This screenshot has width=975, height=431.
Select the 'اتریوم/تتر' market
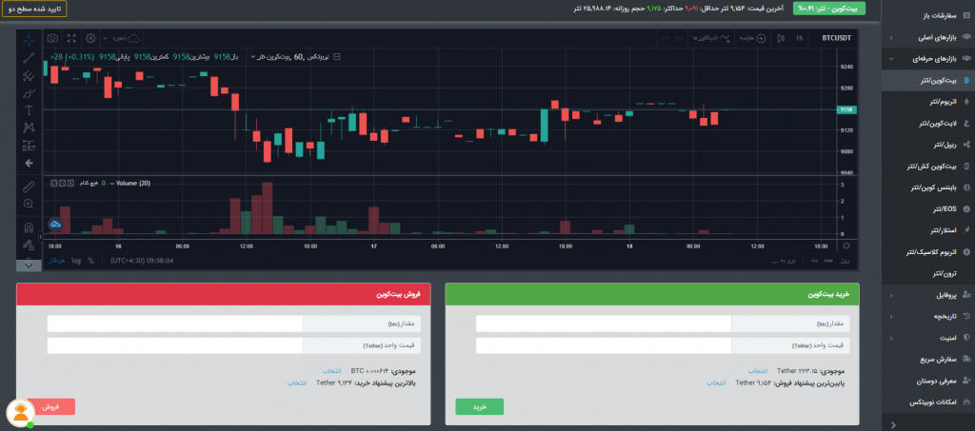point(928,102)
